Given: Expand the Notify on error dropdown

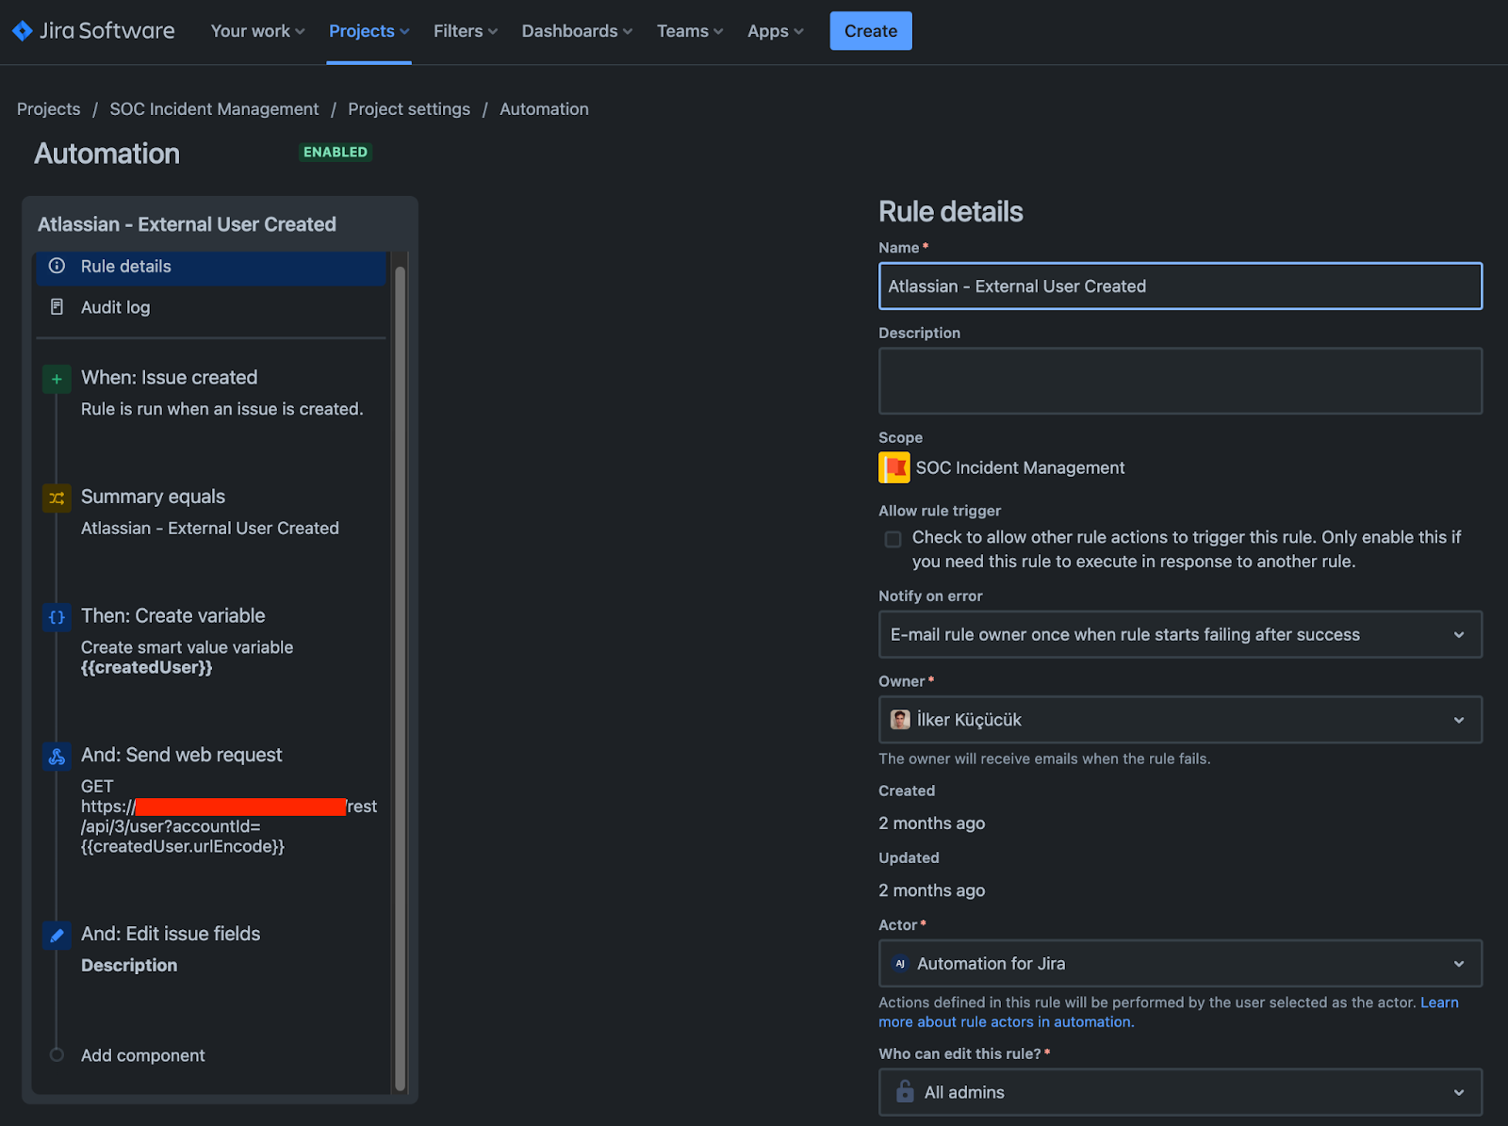Looking at the screenshot, I should 1179,634.
